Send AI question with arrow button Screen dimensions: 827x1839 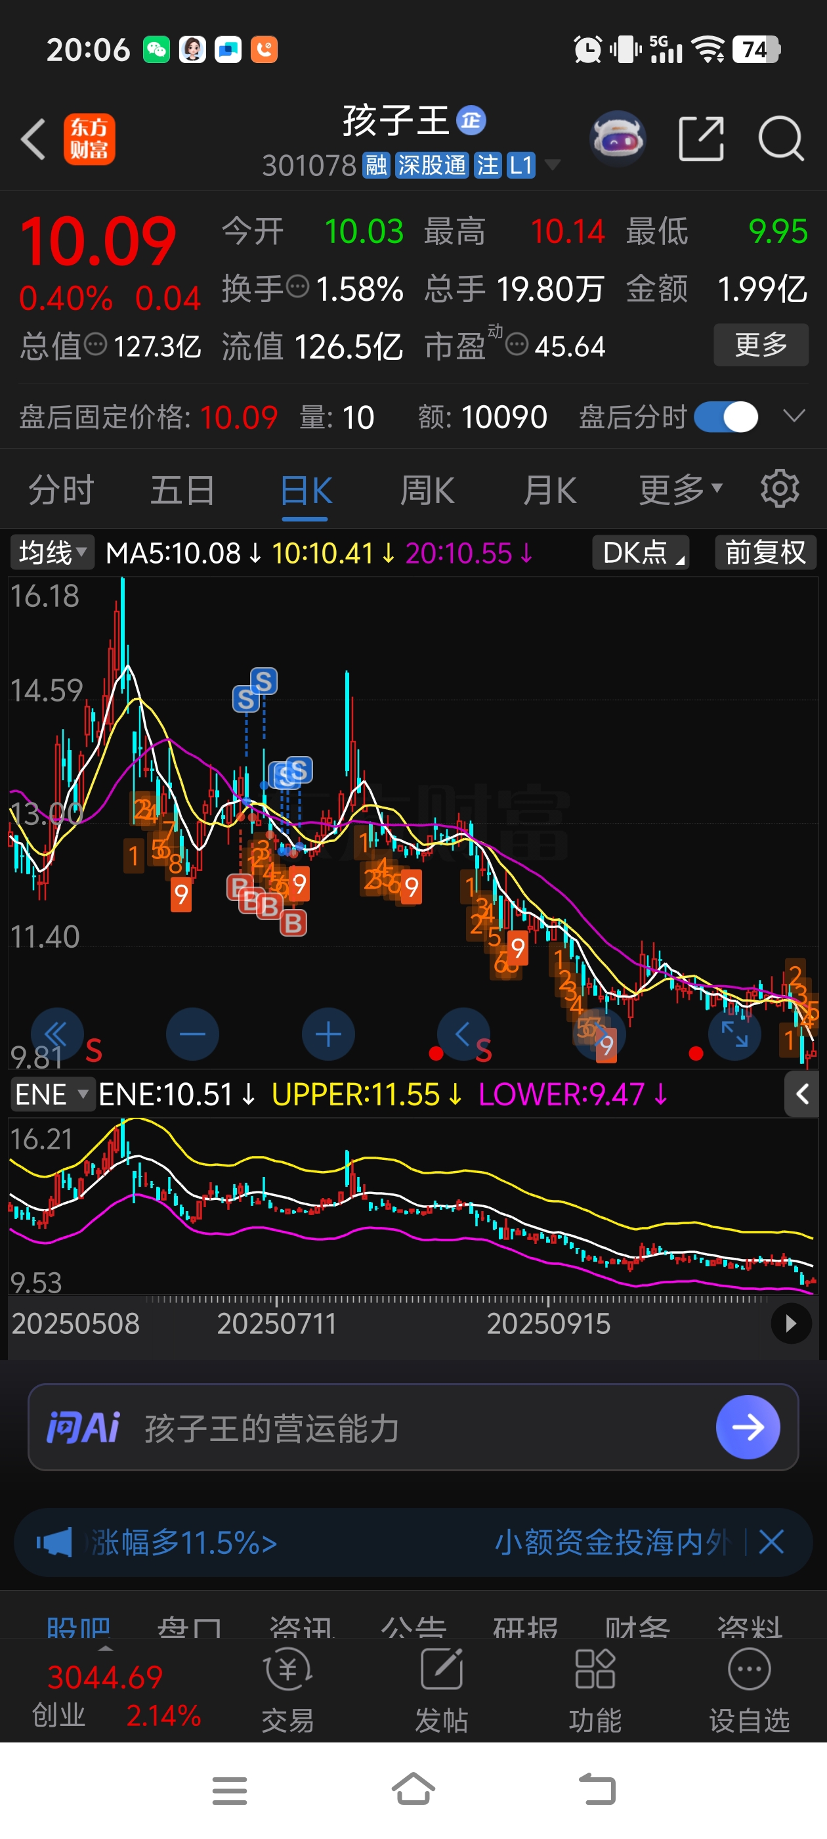(x=747, y=1427)
